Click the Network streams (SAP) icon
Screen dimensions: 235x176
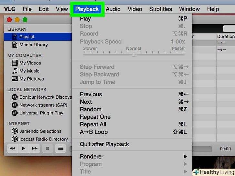click(x=15, y=105)
